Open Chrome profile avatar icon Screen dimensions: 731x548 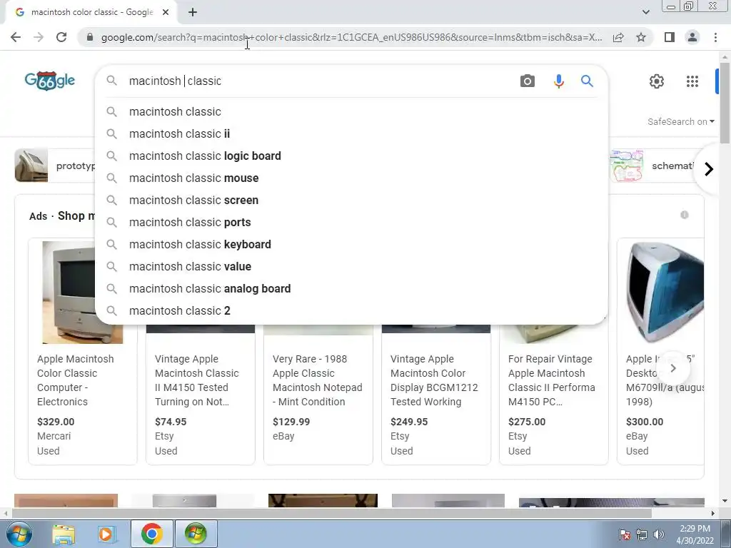692,37
